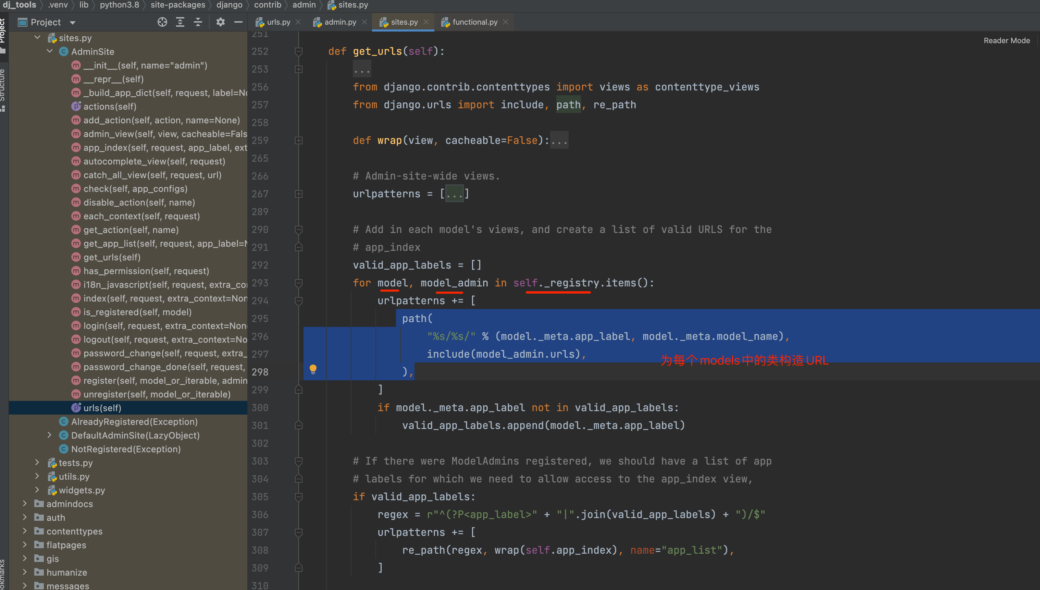This screenshot has height=590, width=1040.
Task: Collapse get_urls method fold at line 252
Action: tap(299, 51)
